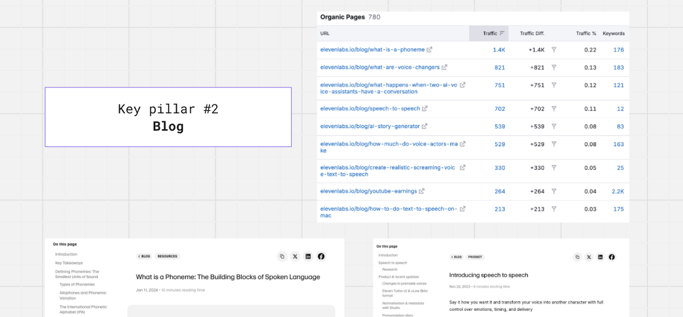Image resolution: width=683 pixels, height=317 pixels.
Task: Select Key Takeaways in Phoneme page contents
Action: [69, 263]
